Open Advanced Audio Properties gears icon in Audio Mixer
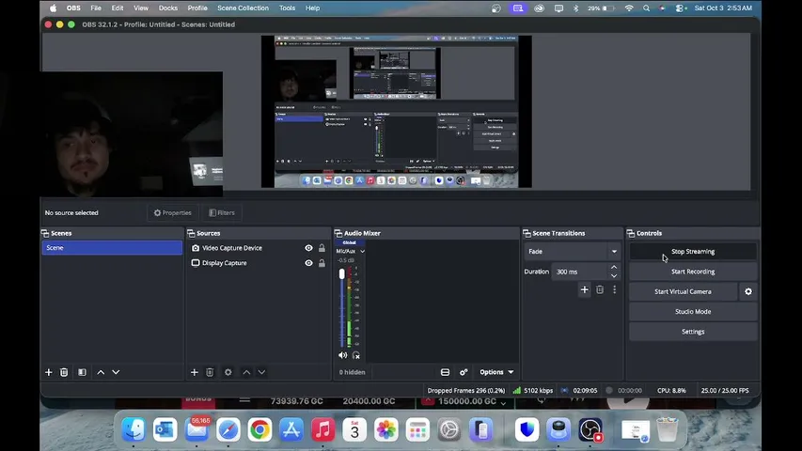Image resolution: width=802 pixels, height=451 pixels. pyautogui.click(x=464, y=372)
